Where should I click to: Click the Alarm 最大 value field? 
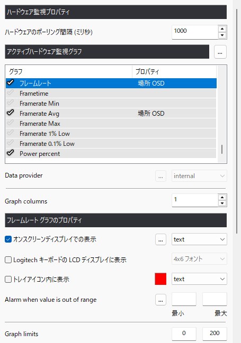pos(215,299)
